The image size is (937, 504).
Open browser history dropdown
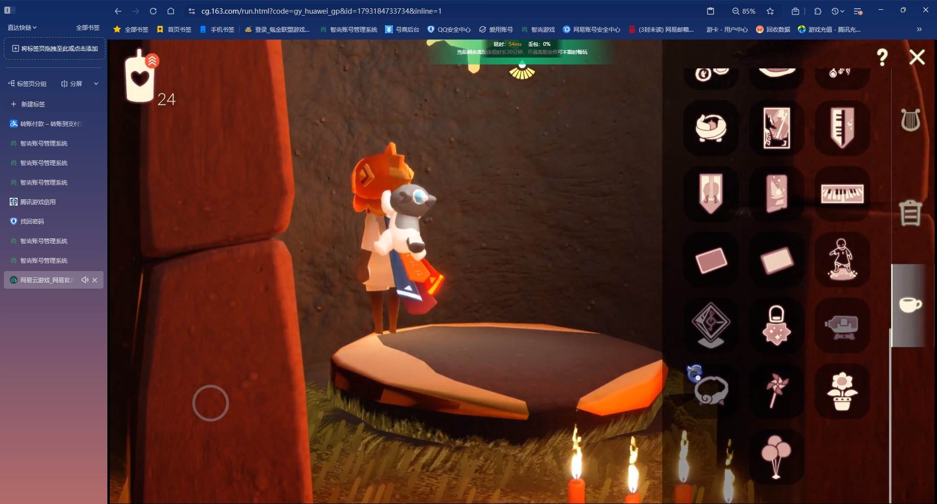click(837, 11)
